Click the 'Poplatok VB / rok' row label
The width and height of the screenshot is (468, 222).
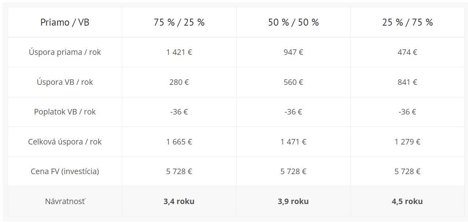pos(65,112)
